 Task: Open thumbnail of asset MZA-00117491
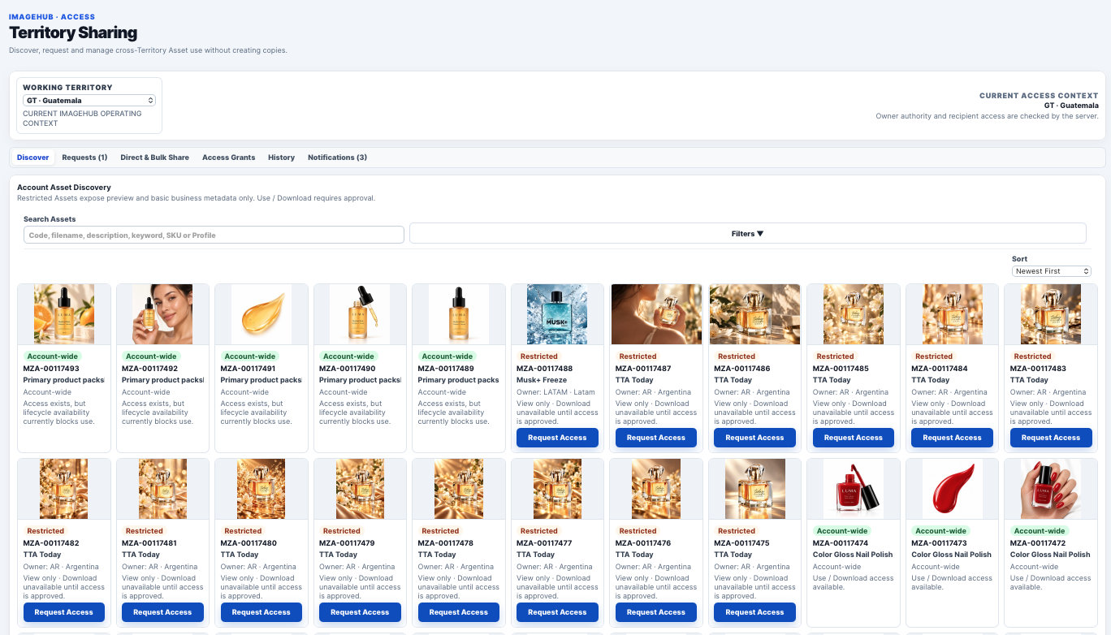pos(262,314)
